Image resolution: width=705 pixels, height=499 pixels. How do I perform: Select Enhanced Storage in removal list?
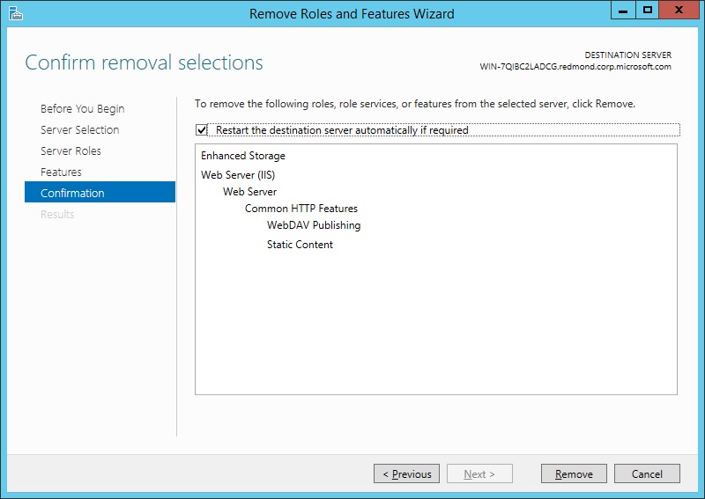(243, 156)
